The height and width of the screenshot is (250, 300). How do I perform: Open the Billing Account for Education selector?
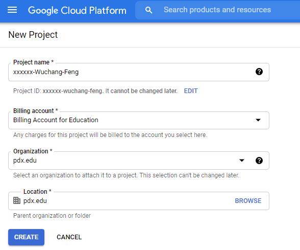point(139,121)
